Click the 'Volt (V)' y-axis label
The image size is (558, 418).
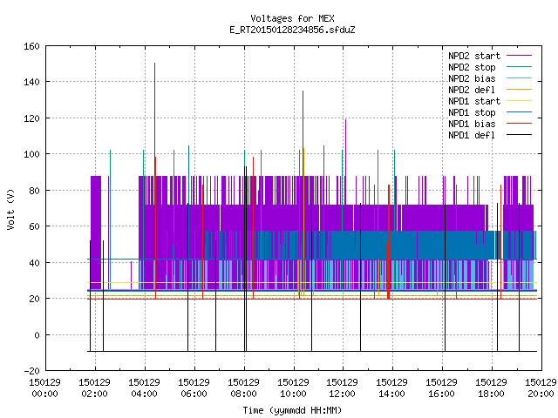pos(11,209)
